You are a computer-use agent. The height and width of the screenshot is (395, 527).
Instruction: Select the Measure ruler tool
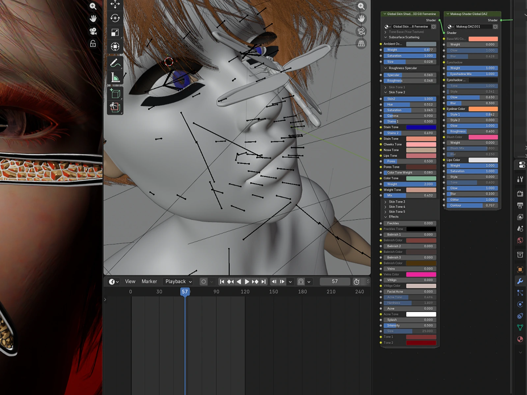(115, 78)
